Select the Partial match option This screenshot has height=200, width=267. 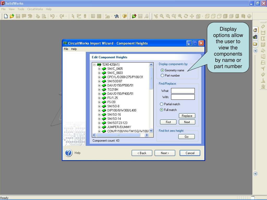click(x=161, y=104)
